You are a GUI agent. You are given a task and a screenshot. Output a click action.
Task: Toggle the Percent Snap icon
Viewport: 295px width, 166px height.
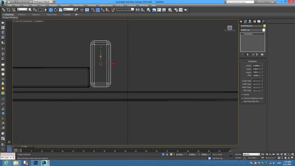click(x=103, y=10)
